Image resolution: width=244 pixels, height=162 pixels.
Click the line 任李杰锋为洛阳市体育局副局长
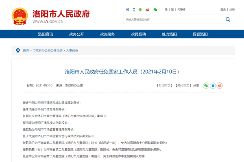(44, 109)
